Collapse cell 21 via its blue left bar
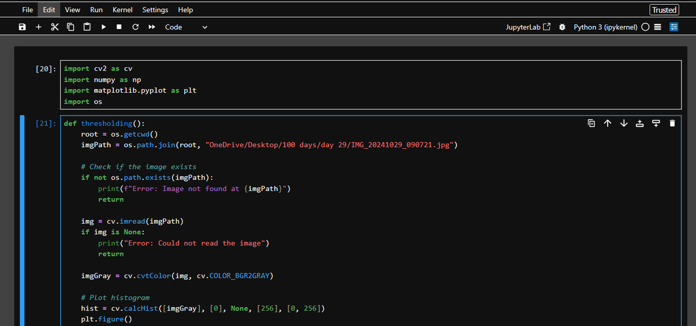 (21, 220)
